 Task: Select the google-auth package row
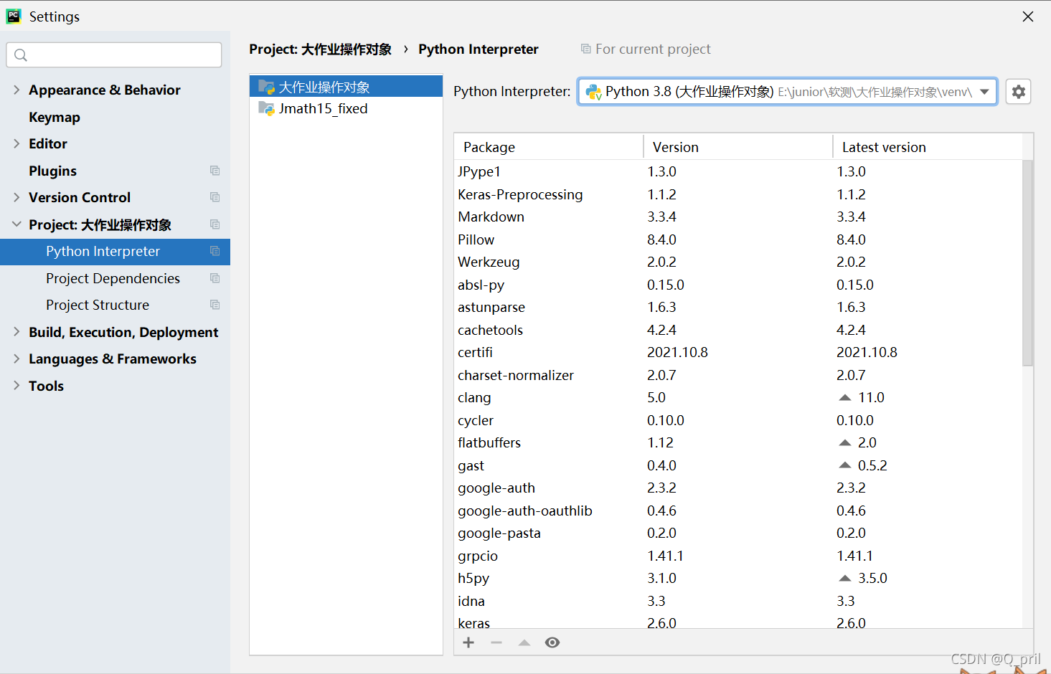click(x=738, y=488)
